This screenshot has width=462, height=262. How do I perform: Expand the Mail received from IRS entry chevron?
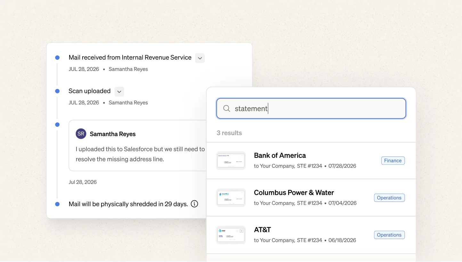tap(200, 58)
